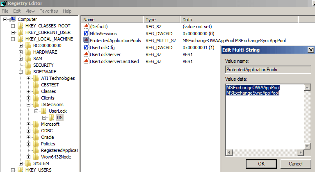Click the SECURITY folder icon

click(x=28, y=65)
